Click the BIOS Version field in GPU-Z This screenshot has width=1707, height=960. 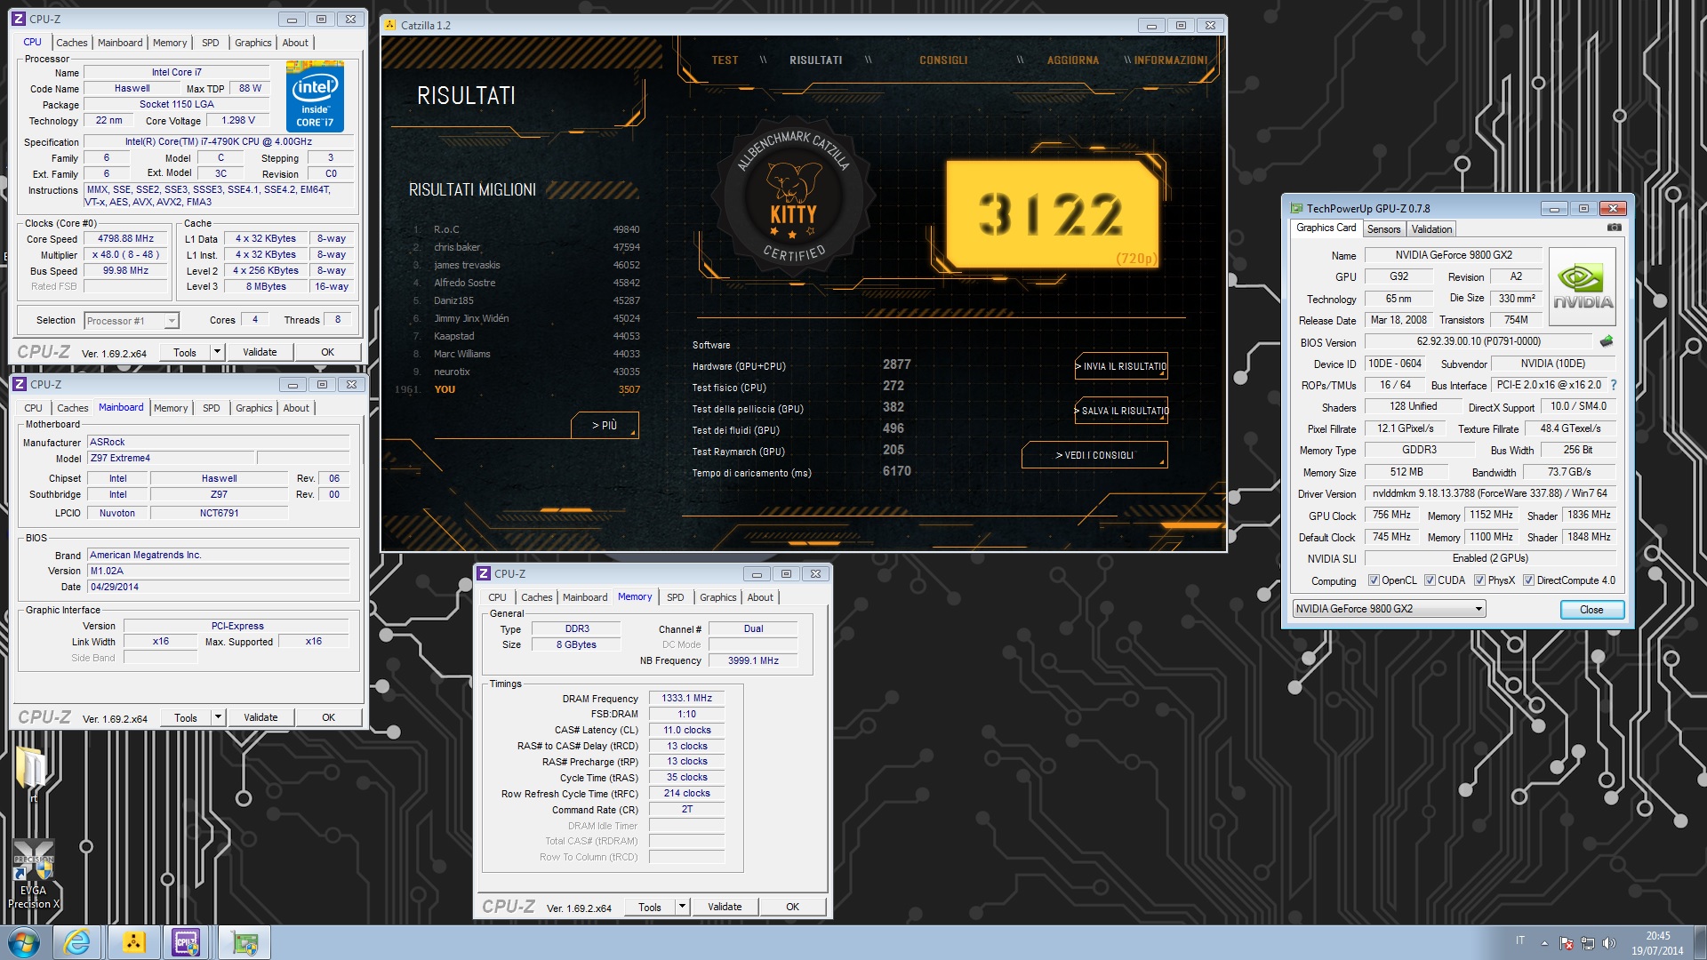click(x=1479, y=341)
